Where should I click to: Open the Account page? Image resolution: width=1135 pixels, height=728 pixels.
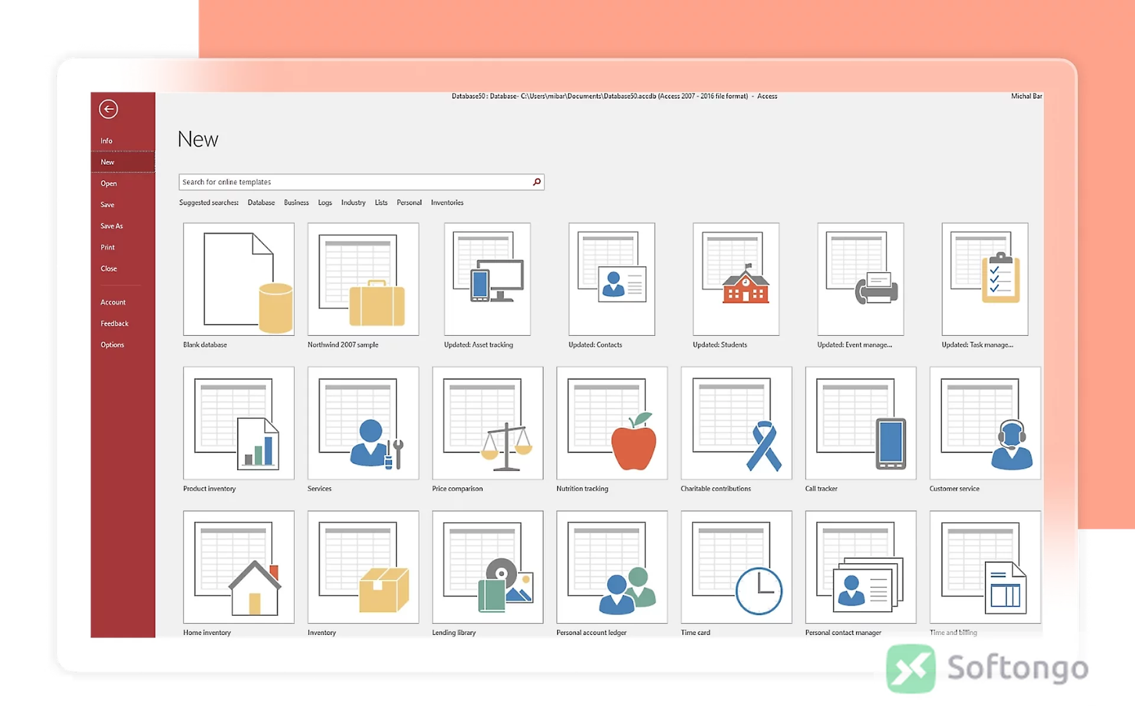pos(113,302)
